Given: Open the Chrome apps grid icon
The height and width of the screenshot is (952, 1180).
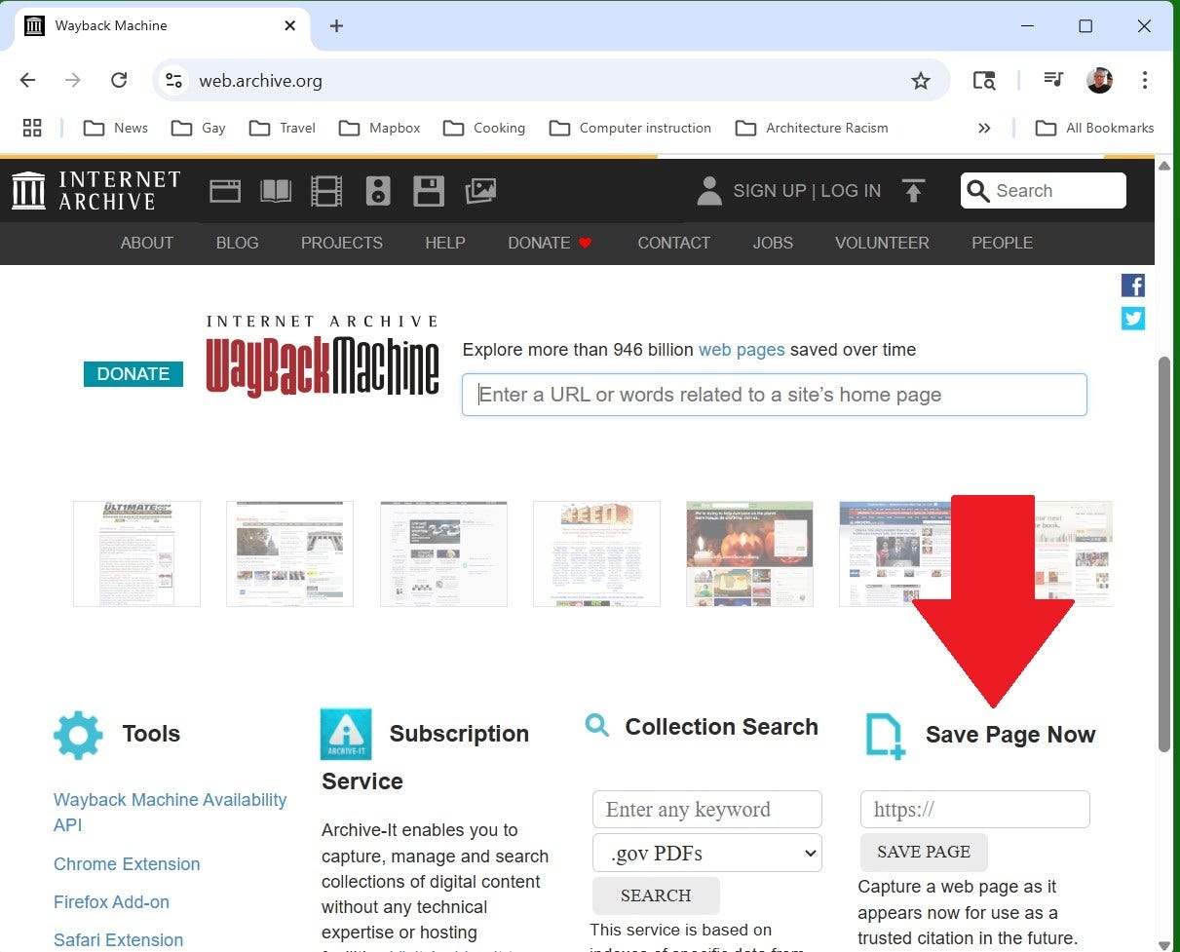Looking at the screenshot, I should coord(32,128).
